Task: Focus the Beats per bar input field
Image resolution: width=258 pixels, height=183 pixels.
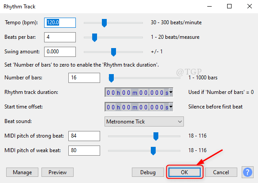Action: pos(60,37)
